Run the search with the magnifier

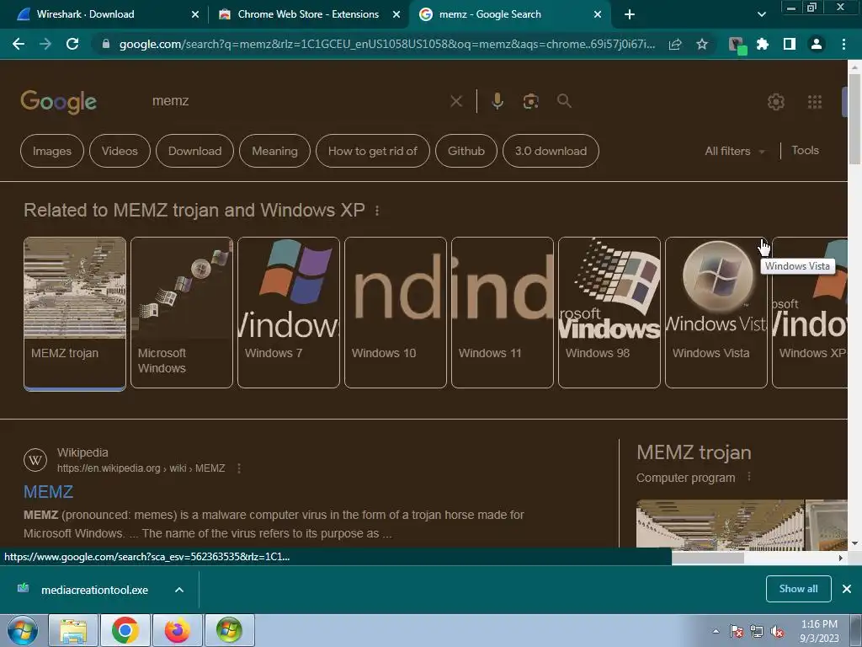point(564,101)
